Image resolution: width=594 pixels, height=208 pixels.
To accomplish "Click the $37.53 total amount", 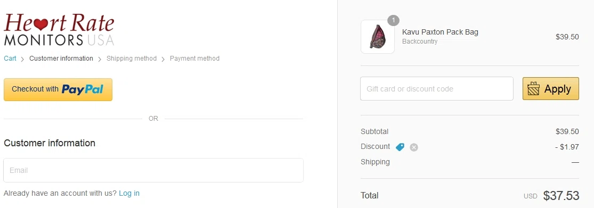I will [561, 196].
